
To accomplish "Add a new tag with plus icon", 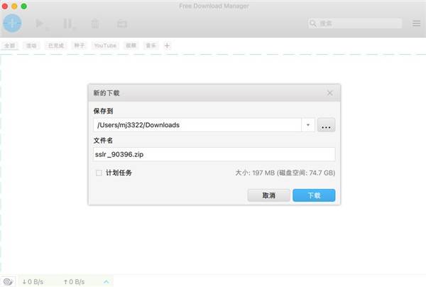I will point(168,45).
